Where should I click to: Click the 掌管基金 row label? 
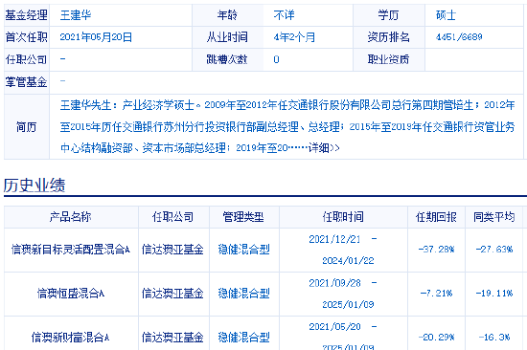pyautogui.click(x=26, y=82)
